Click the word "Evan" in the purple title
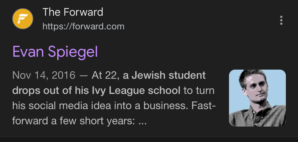Screen dimensions: 298x142 [27, 52]
